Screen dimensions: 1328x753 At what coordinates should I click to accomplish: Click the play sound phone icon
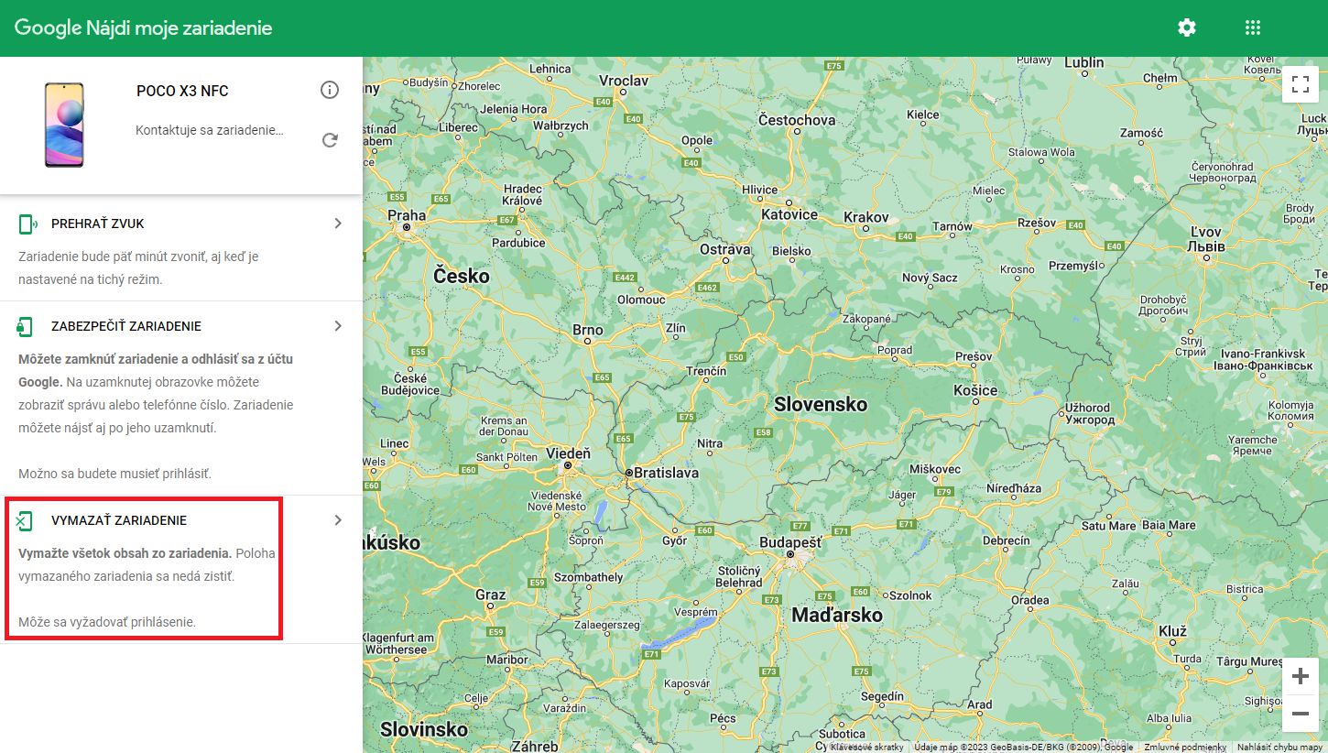point(27,224)
